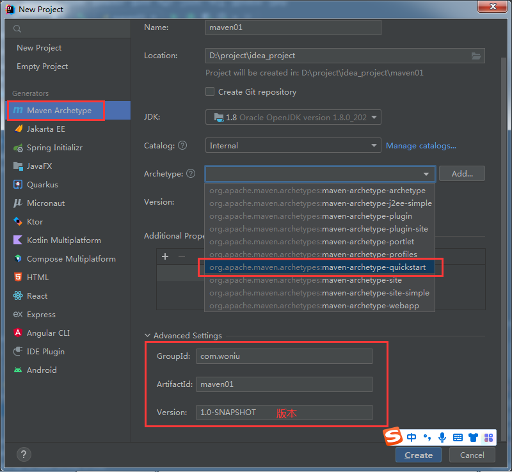Choose maven-archetype-site option

[319, 280]
